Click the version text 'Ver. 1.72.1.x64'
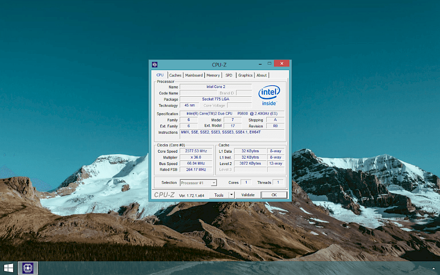Screen dimensions: 440x275 [192, 195]
